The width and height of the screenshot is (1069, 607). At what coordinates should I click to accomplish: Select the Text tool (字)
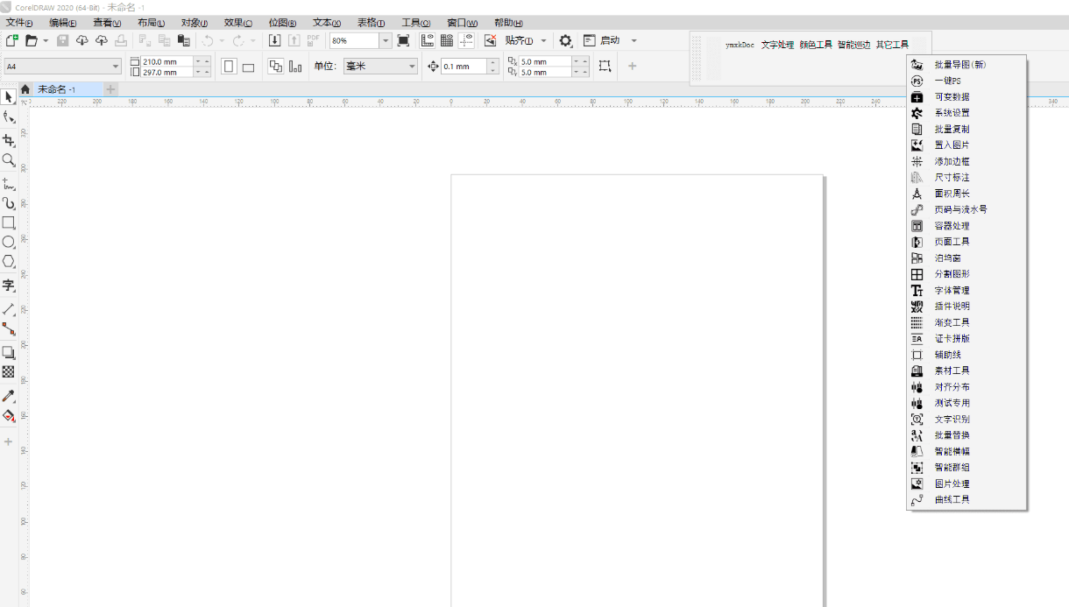pyautogui.click(x=9, y=285)
